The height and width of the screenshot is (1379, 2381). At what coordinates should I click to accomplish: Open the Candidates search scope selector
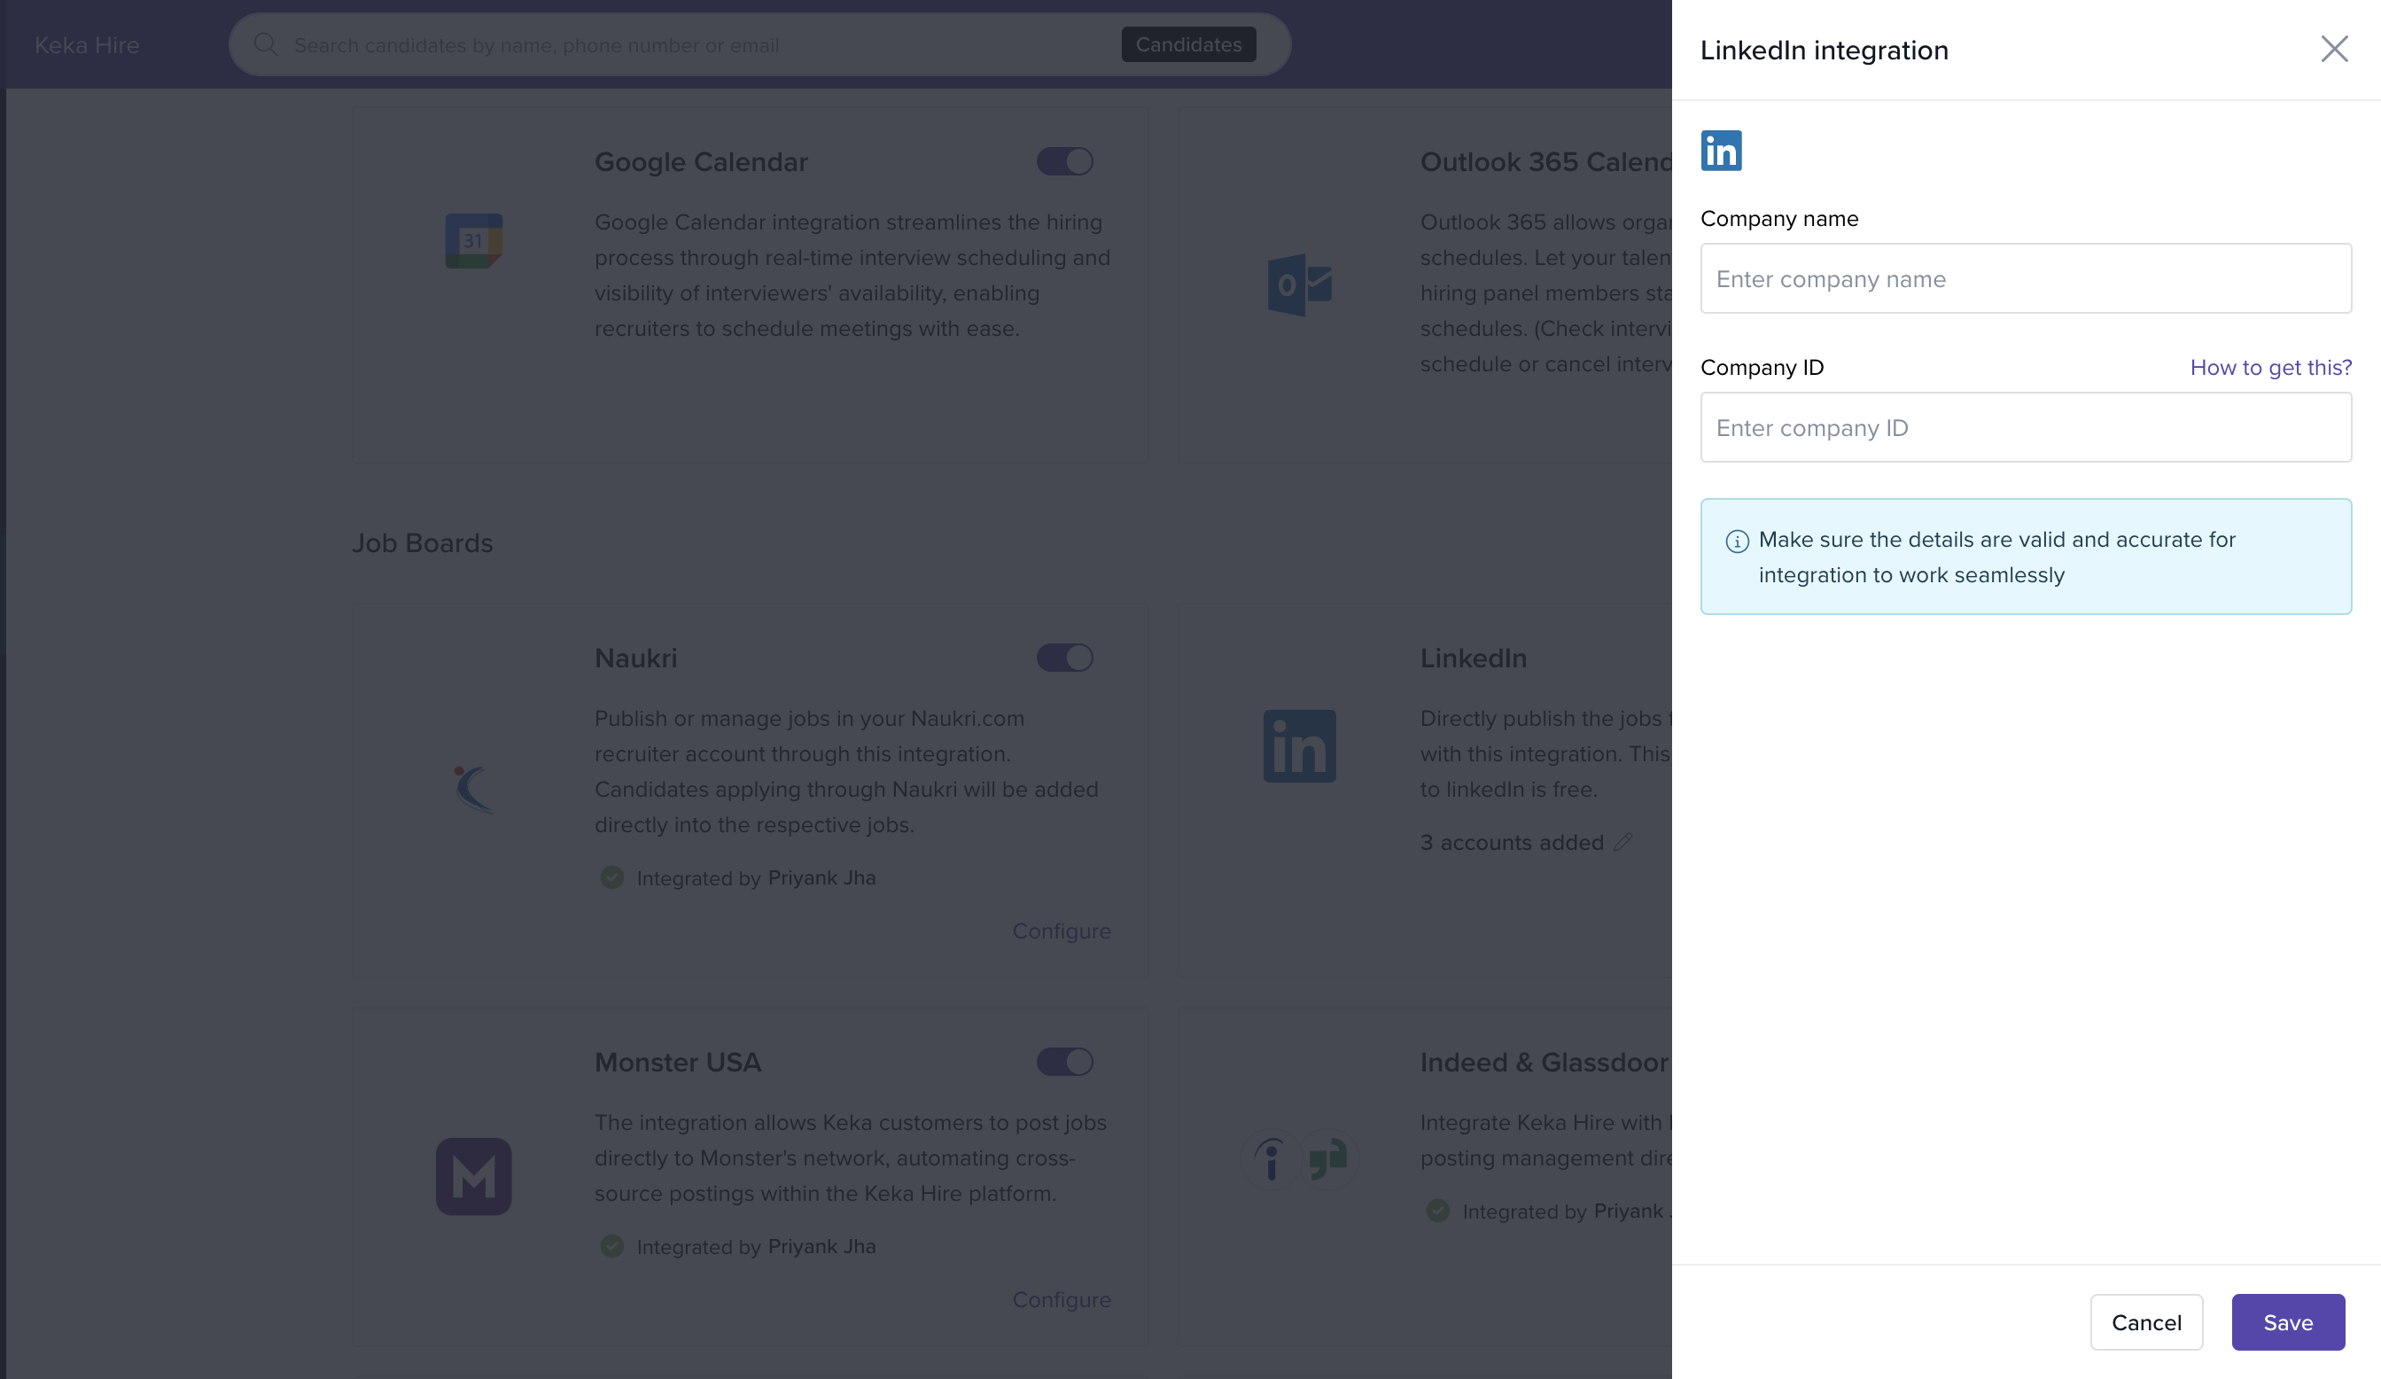[1187, 44]
